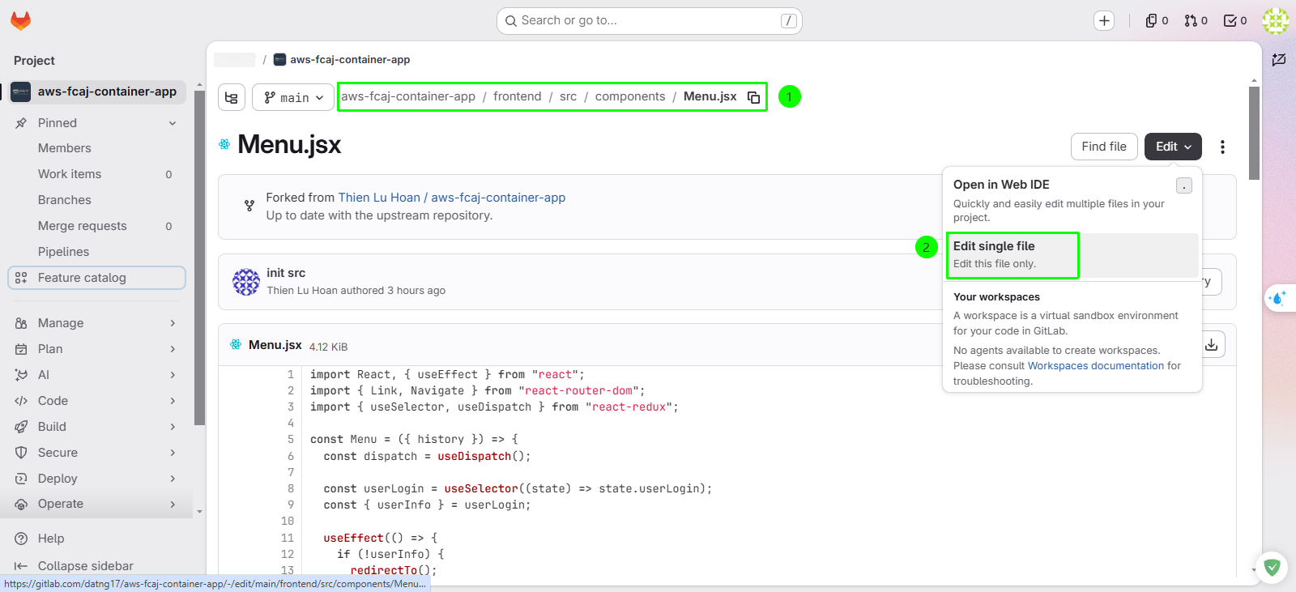This screenshot has height=592, width=1296.
Task: Toggle the Edit dropdown button
Action: [1173, 147]
